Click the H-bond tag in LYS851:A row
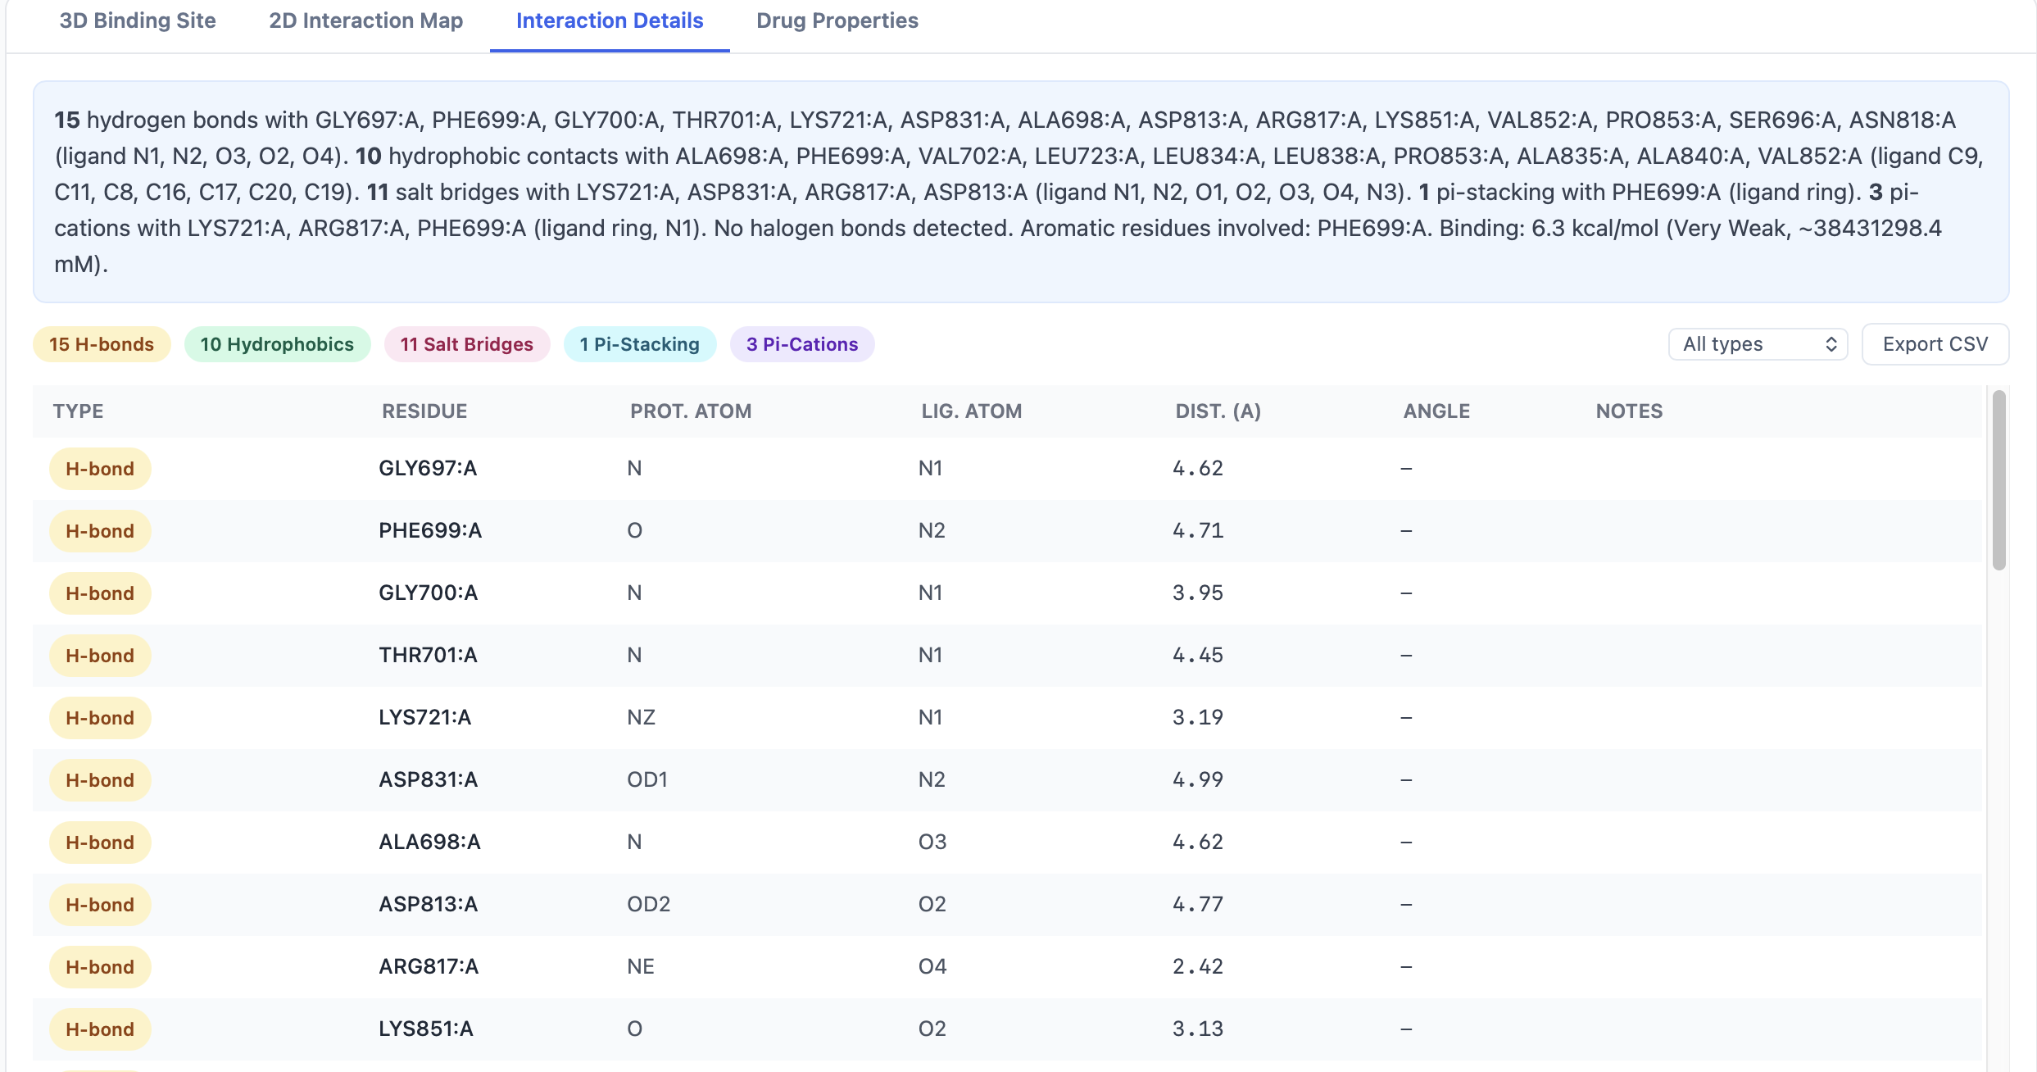This screenshot has width=2037, height=1072. (x=100, y=1029)
